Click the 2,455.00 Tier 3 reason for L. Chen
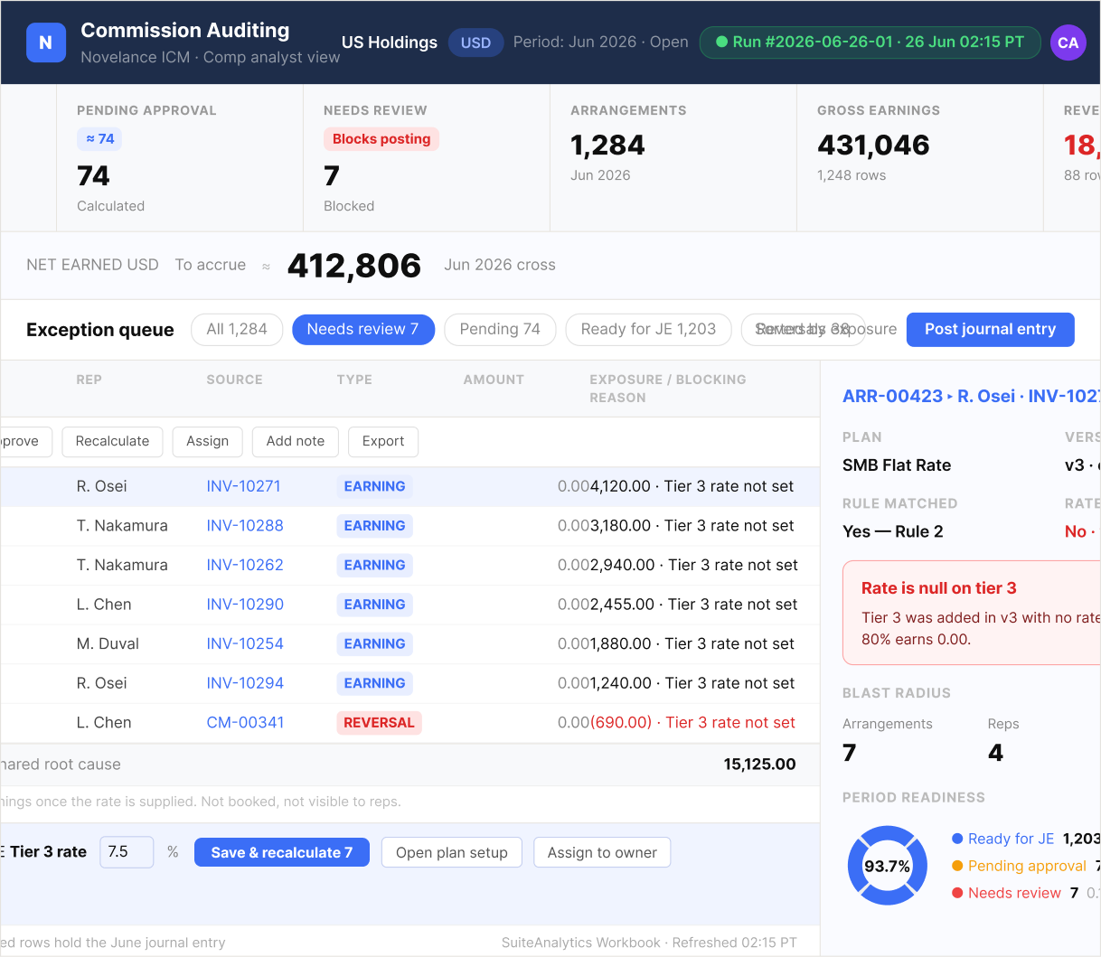The image size is (1101, 957). pyautogui.click(x=694, y=605)
